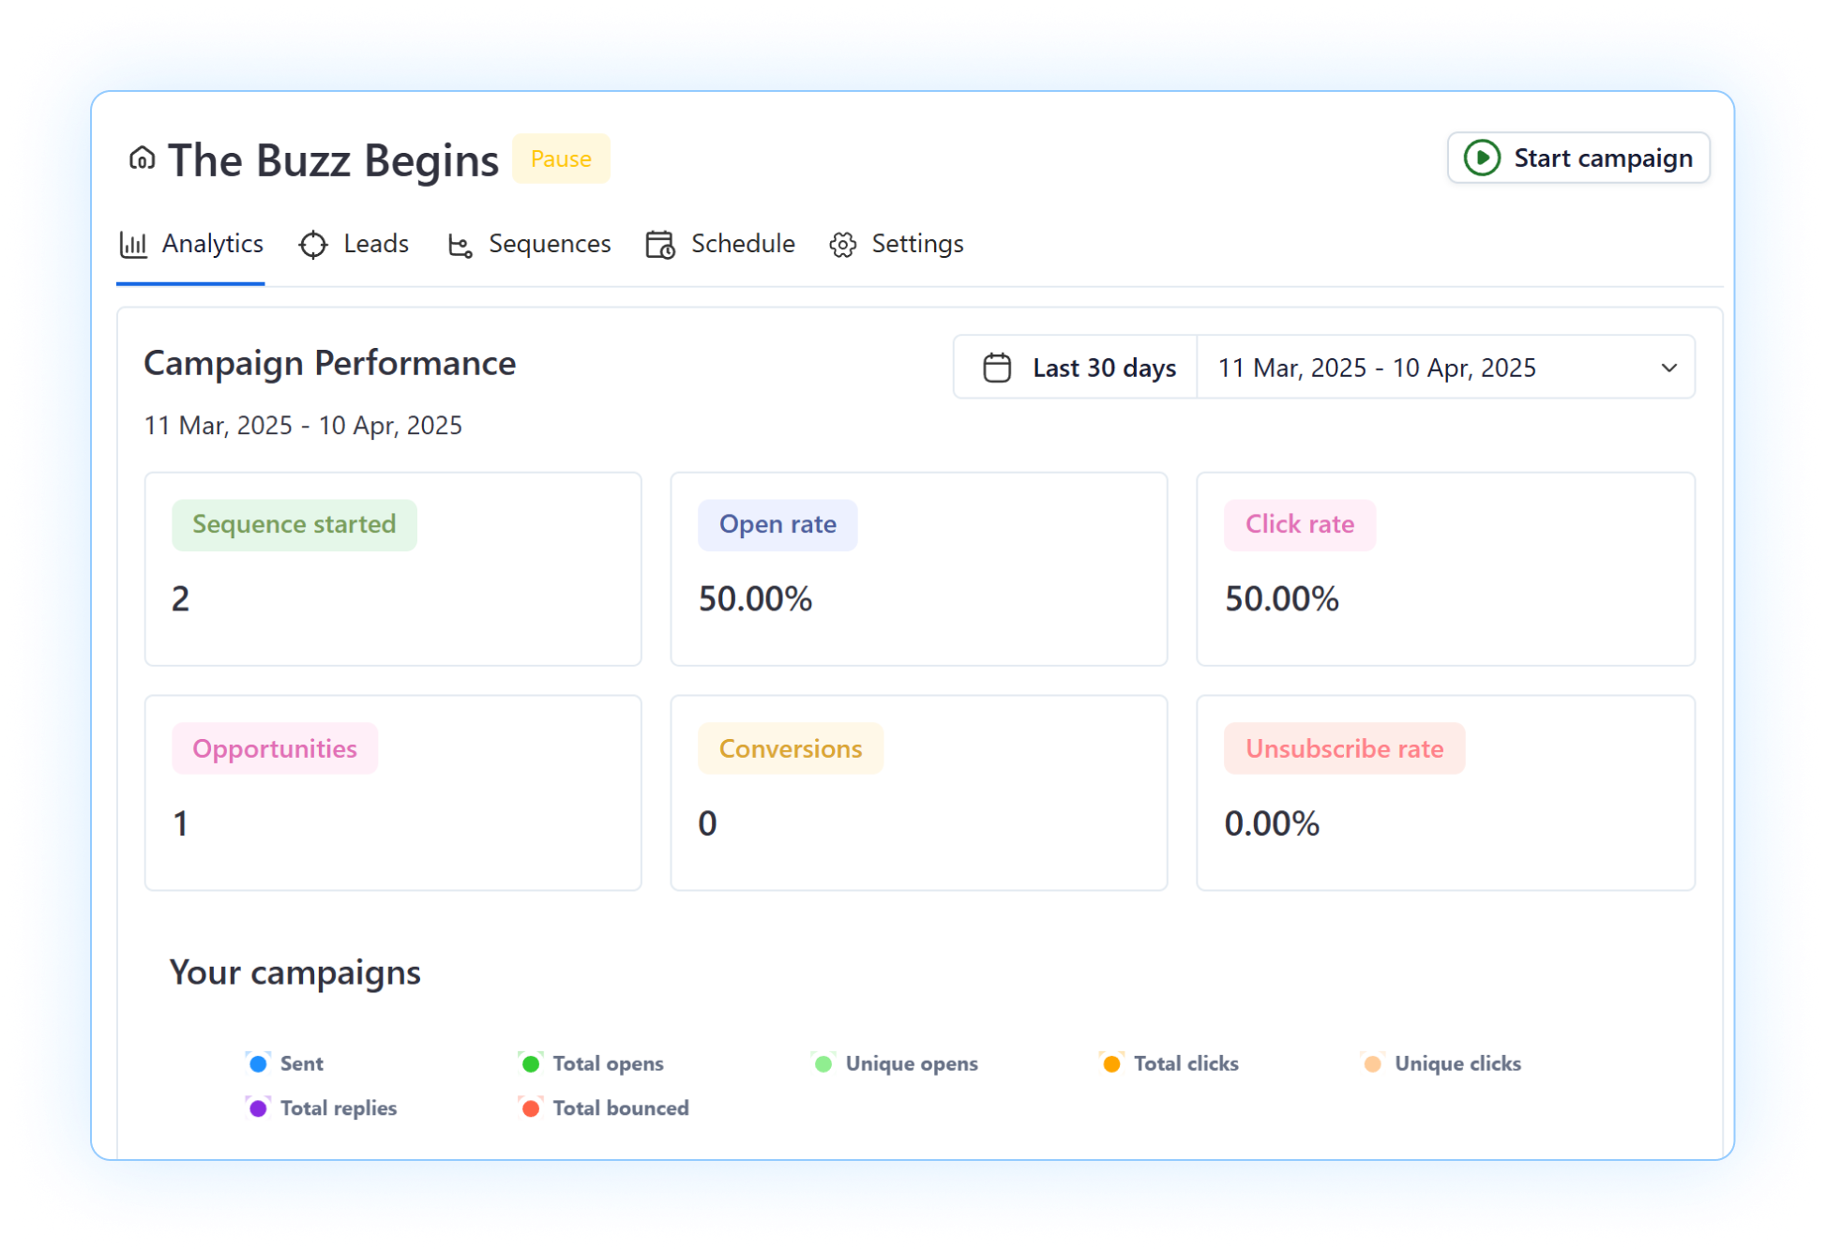Open the 11 Mar - 10 Apr date range field
This screenshot has height=1251, width=1826.
point(1376,368)
